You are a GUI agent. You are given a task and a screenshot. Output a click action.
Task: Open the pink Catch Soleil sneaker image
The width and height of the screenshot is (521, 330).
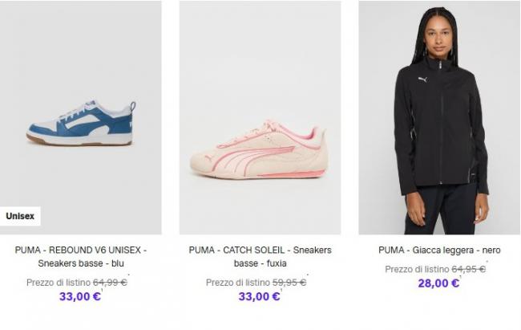(260, 117)
